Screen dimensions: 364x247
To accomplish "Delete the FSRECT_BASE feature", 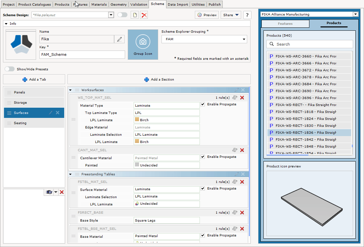I will pyautogui.click(x=242, y=212).
